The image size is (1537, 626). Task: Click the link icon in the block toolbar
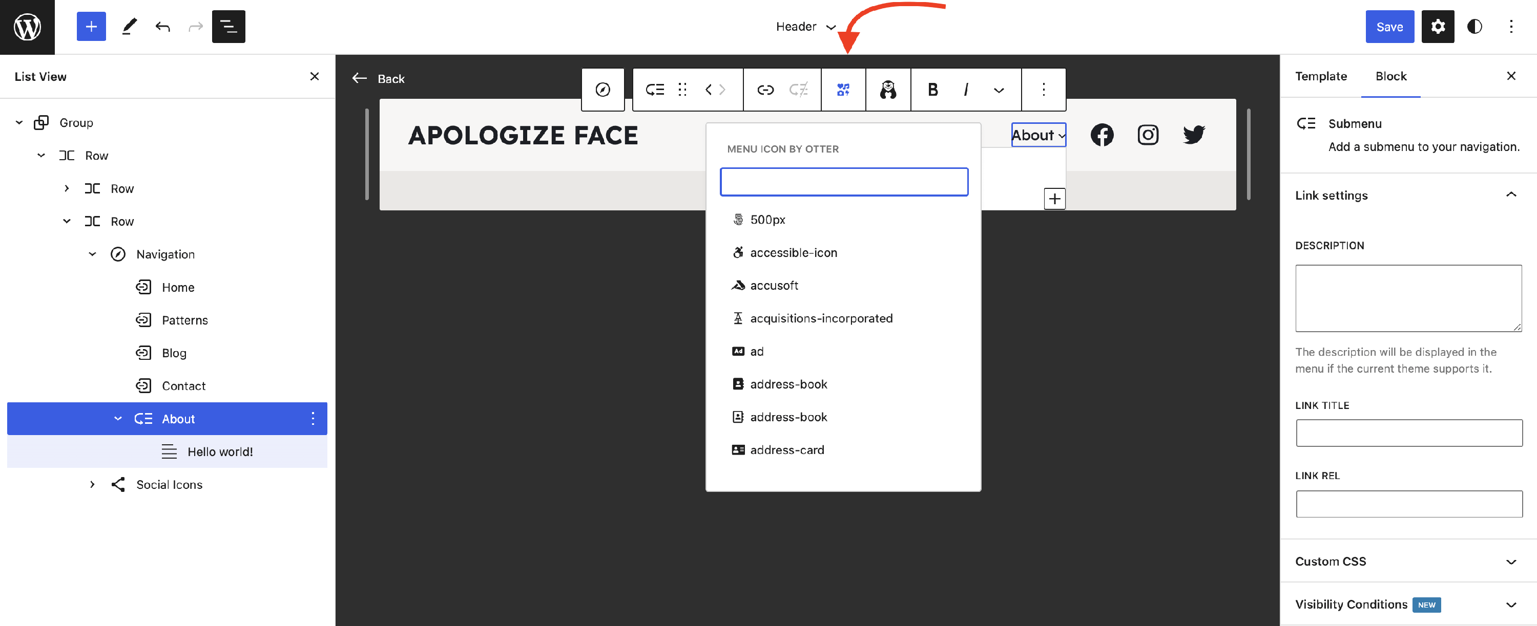(765, 90)
